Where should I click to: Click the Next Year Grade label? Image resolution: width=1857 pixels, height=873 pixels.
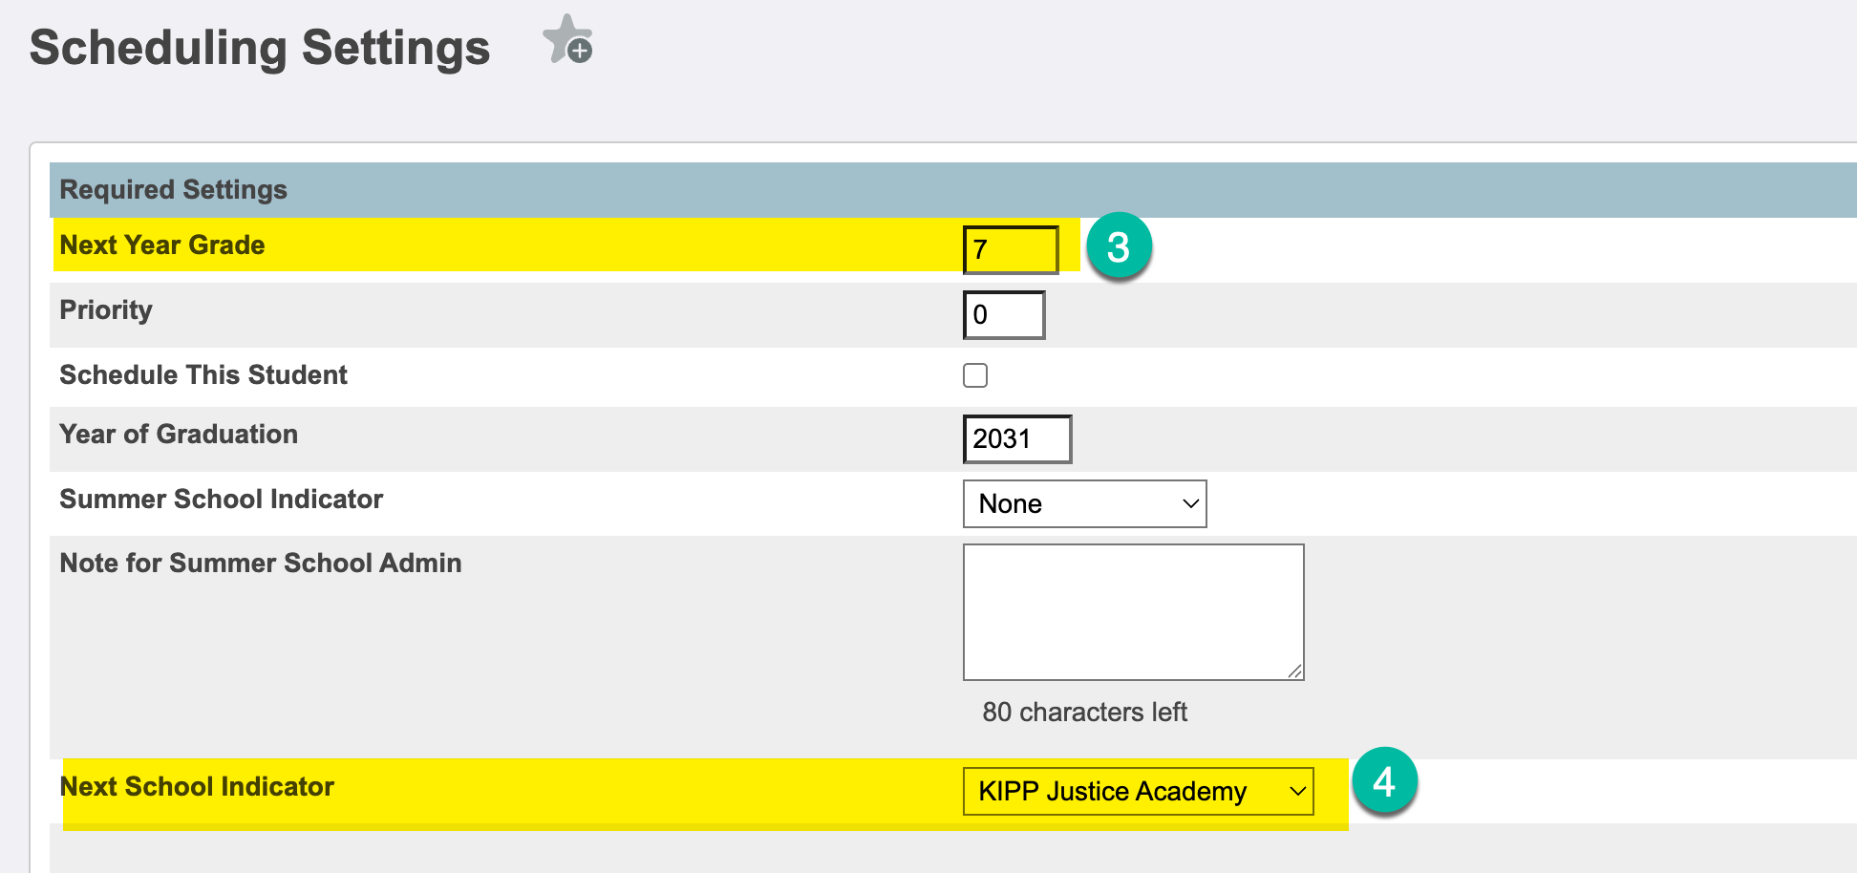pyautogui.click(x=161, y=245)
